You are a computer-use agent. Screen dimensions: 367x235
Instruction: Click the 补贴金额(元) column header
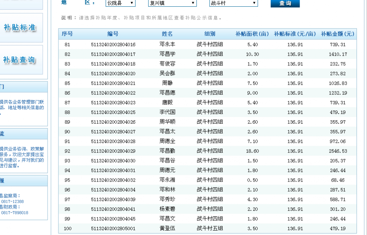tap(338, 34)
